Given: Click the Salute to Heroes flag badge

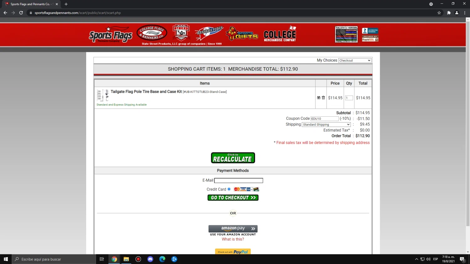Looking at the screenshot, I should [346, 34].
